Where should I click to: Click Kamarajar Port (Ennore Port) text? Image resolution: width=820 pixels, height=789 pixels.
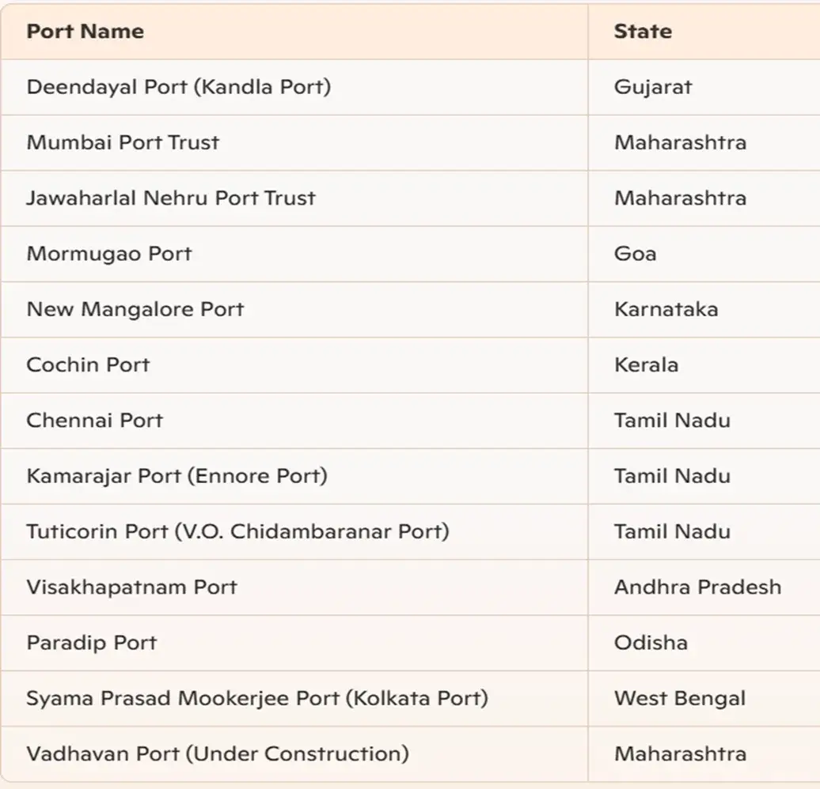(x=177, y=476)
